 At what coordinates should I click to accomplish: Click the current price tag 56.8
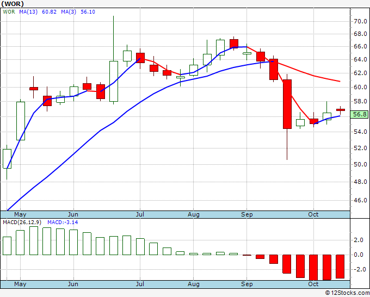tap(360, 114)
